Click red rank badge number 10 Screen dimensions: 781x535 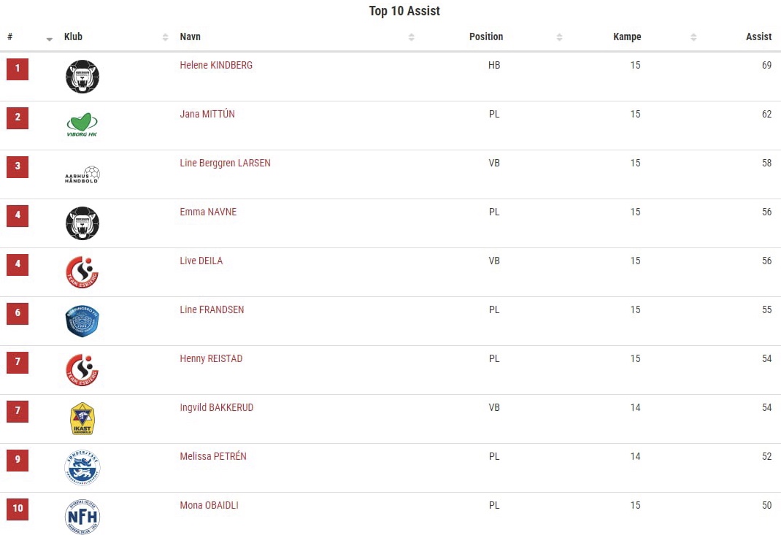click(18, 509)
